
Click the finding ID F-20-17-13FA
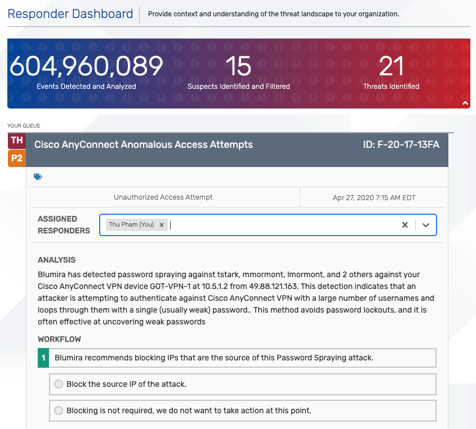pos(401,144)
